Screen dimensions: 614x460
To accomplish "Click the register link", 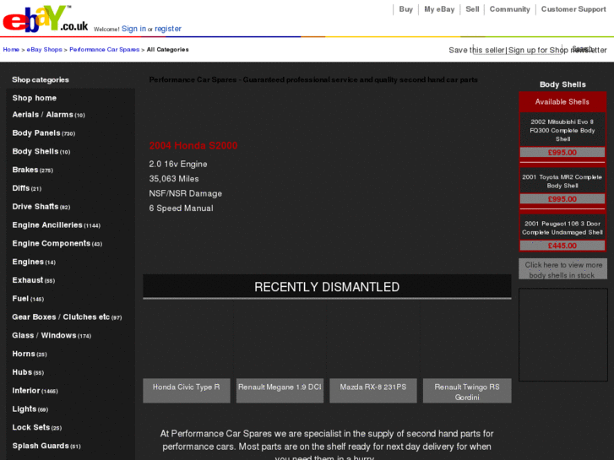I will tap(168, 29).
